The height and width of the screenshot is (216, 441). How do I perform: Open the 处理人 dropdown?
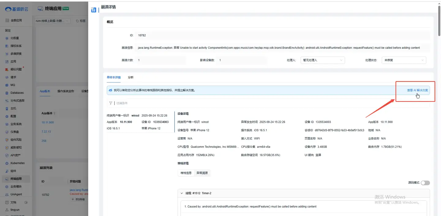[322, 60]
